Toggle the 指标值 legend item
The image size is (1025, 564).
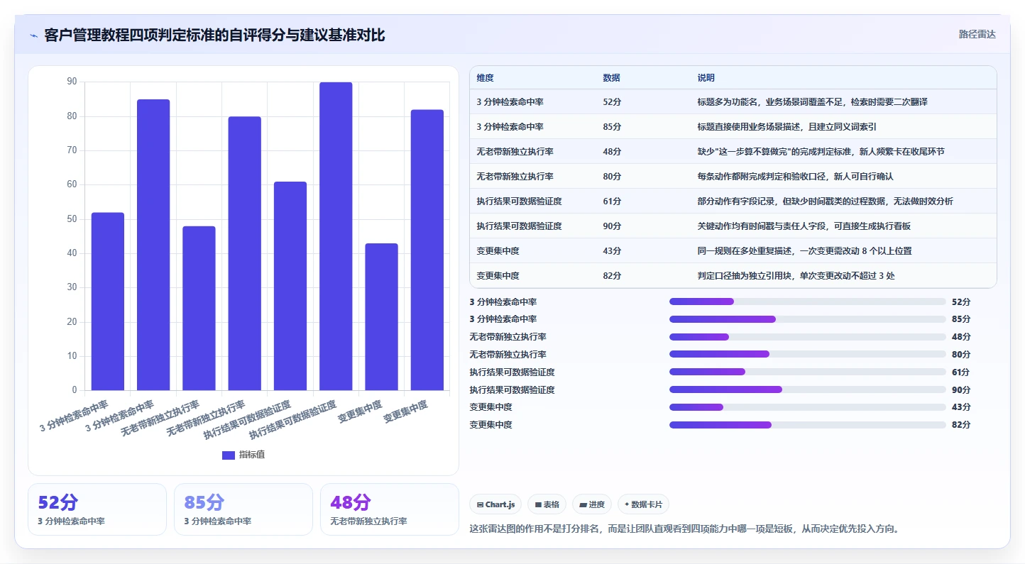[243, 455]
